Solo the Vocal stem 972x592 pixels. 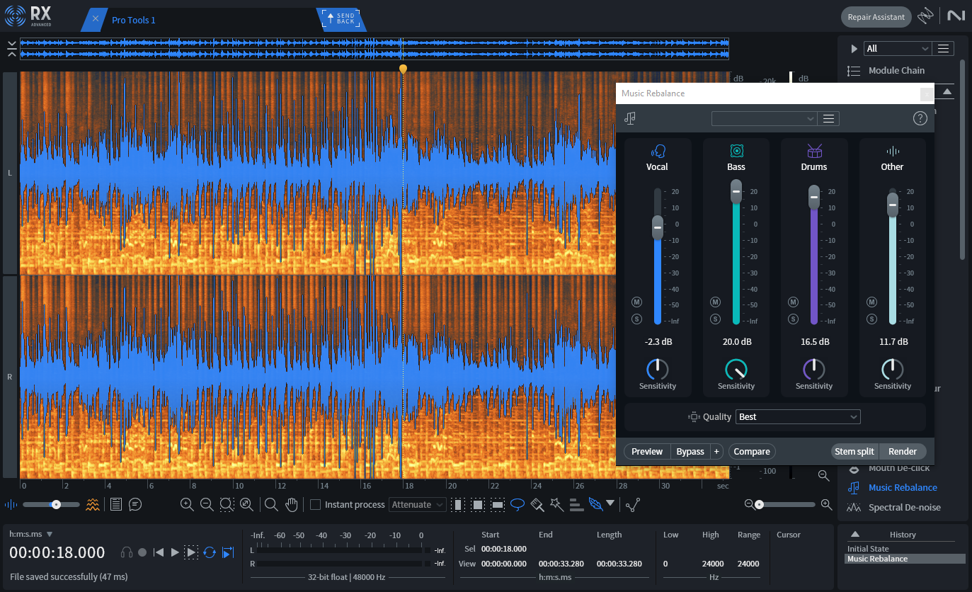click(x=636, y=319)
